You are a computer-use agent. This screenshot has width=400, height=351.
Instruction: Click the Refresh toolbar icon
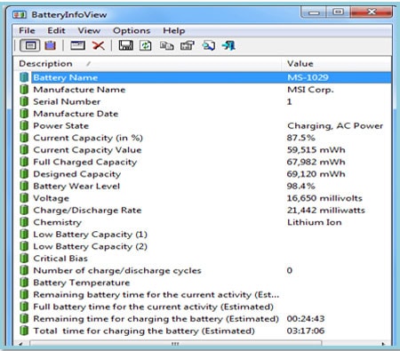(146, 45)
